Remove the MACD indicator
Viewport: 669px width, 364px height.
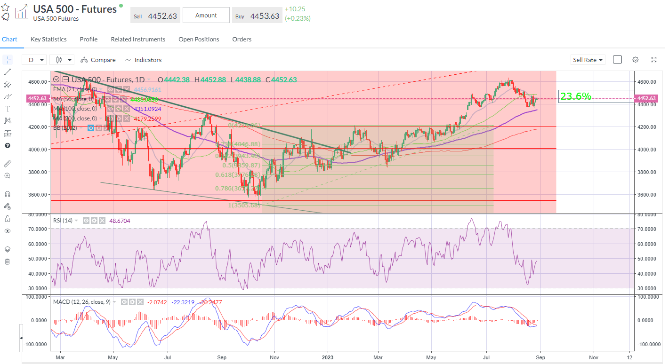(140, 302)
